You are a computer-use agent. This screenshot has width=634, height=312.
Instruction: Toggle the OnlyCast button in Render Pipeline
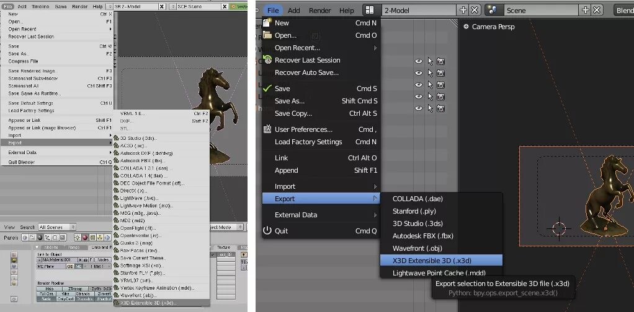66,298
